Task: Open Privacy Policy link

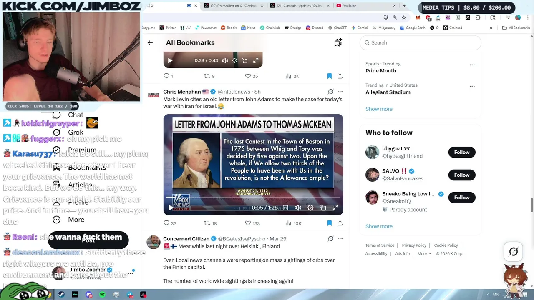Action: tap(414, 245)
